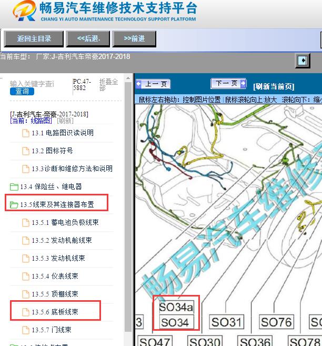The width and height of the screenshot is (322, 346).
Task: Click the SO30 connector label
Action: [205, 341]
